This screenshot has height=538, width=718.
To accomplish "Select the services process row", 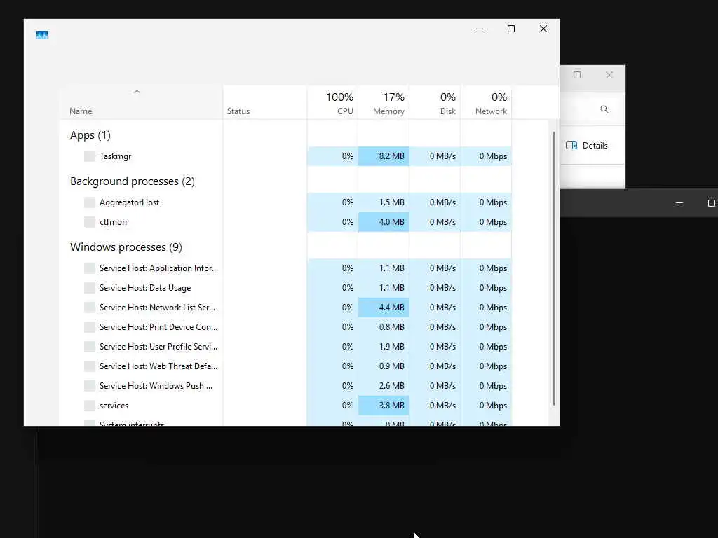I will [286, 406].
